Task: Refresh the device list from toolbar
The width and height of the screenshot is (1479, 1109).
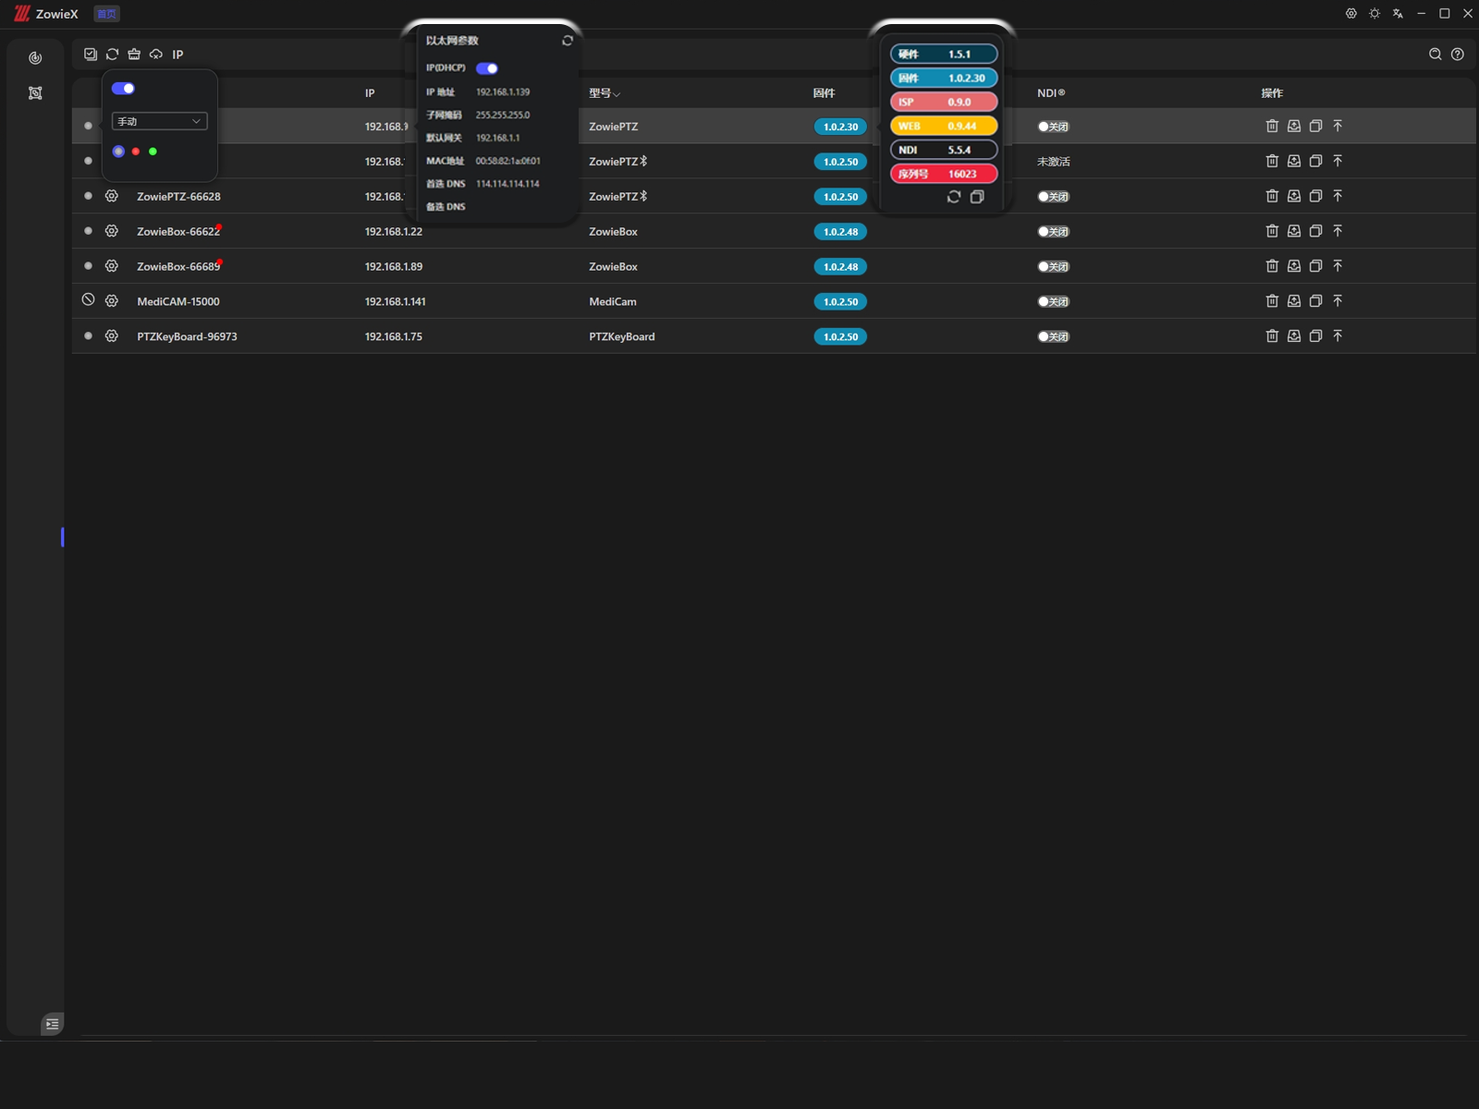Action: [x=113, y=55]
